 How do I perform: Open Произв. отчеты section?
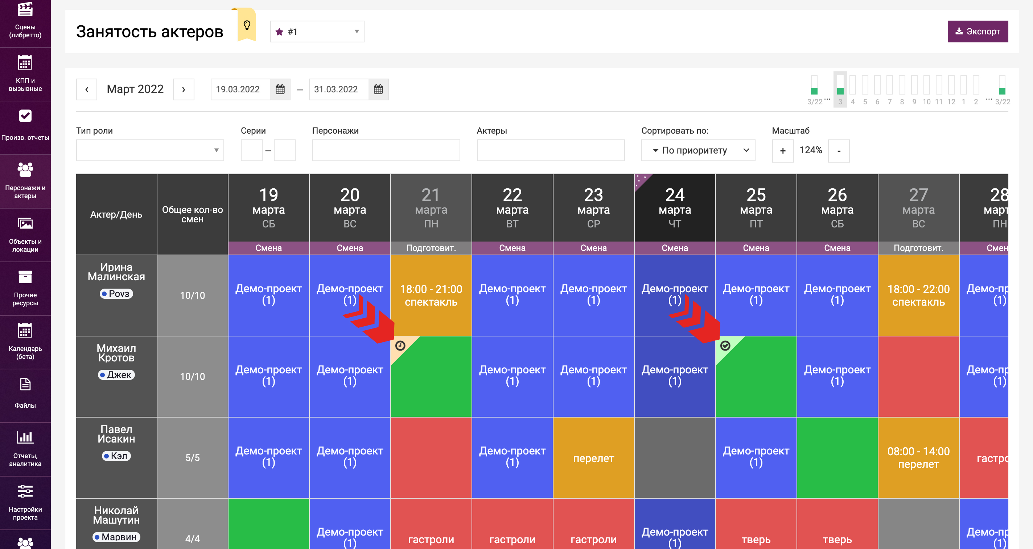[25, 127]
